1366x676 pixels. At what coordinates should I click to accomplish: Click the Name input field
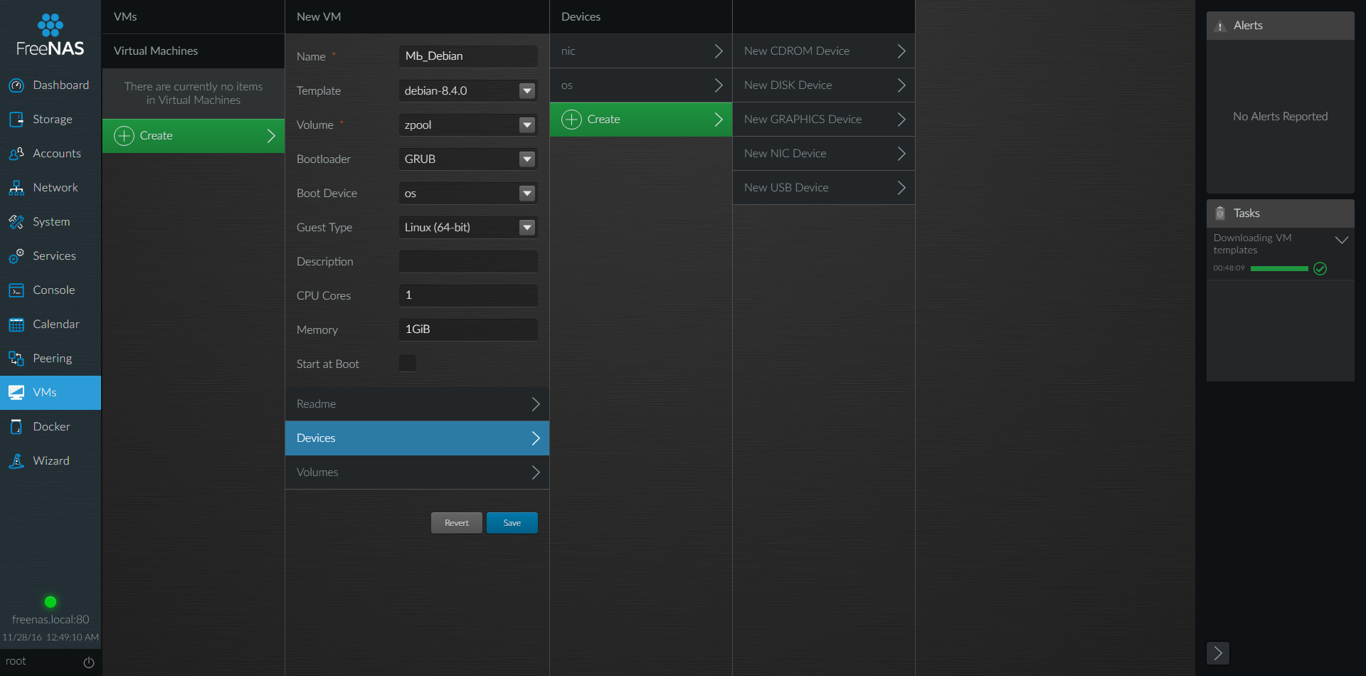pos(468,56)
